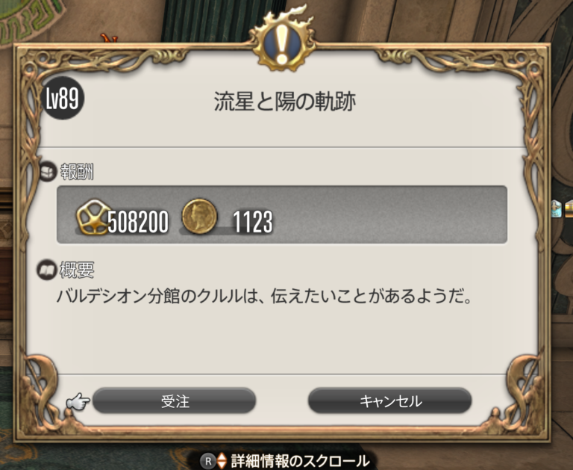Screen dimensions: 573x470
Task: Click the R stick button icon
Action: coord(208,461)
